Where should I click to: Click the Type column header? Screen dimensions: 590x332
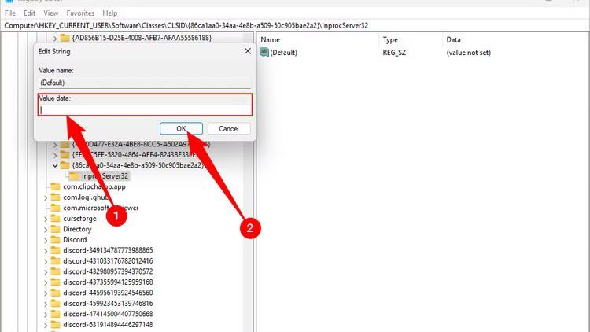[391, 39]
